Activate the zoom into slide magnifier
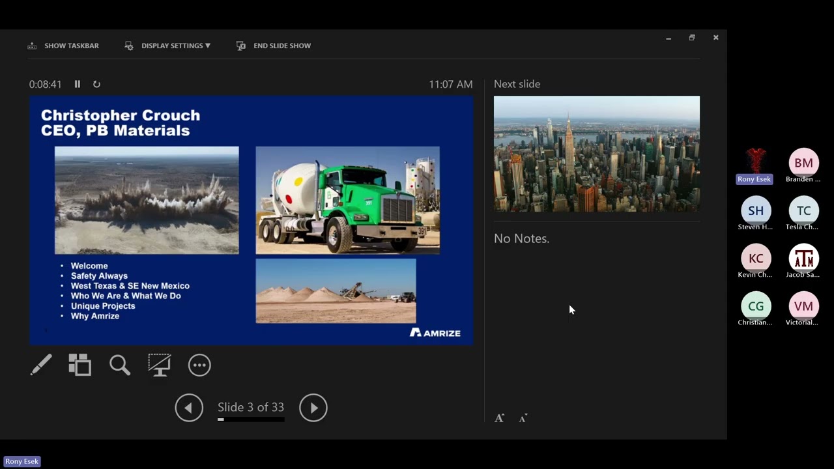 (120, 365)
